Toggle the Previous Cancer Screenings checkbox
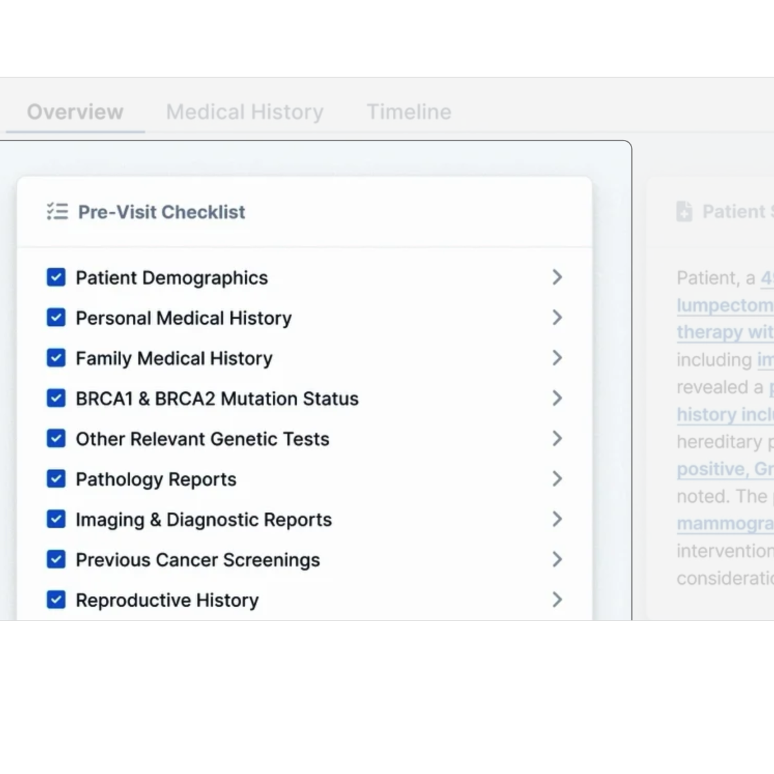774x774 pixels. coord(56,559)
